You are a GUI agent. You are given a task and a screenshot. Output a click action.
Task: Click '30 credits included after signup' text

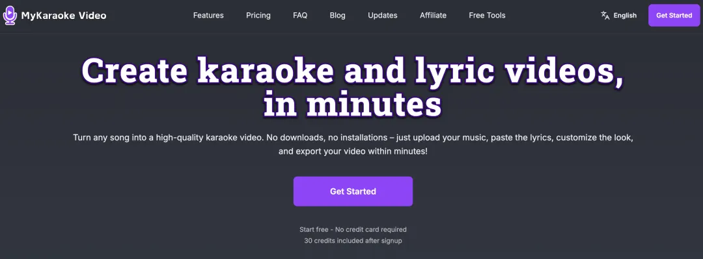(353, 241)
